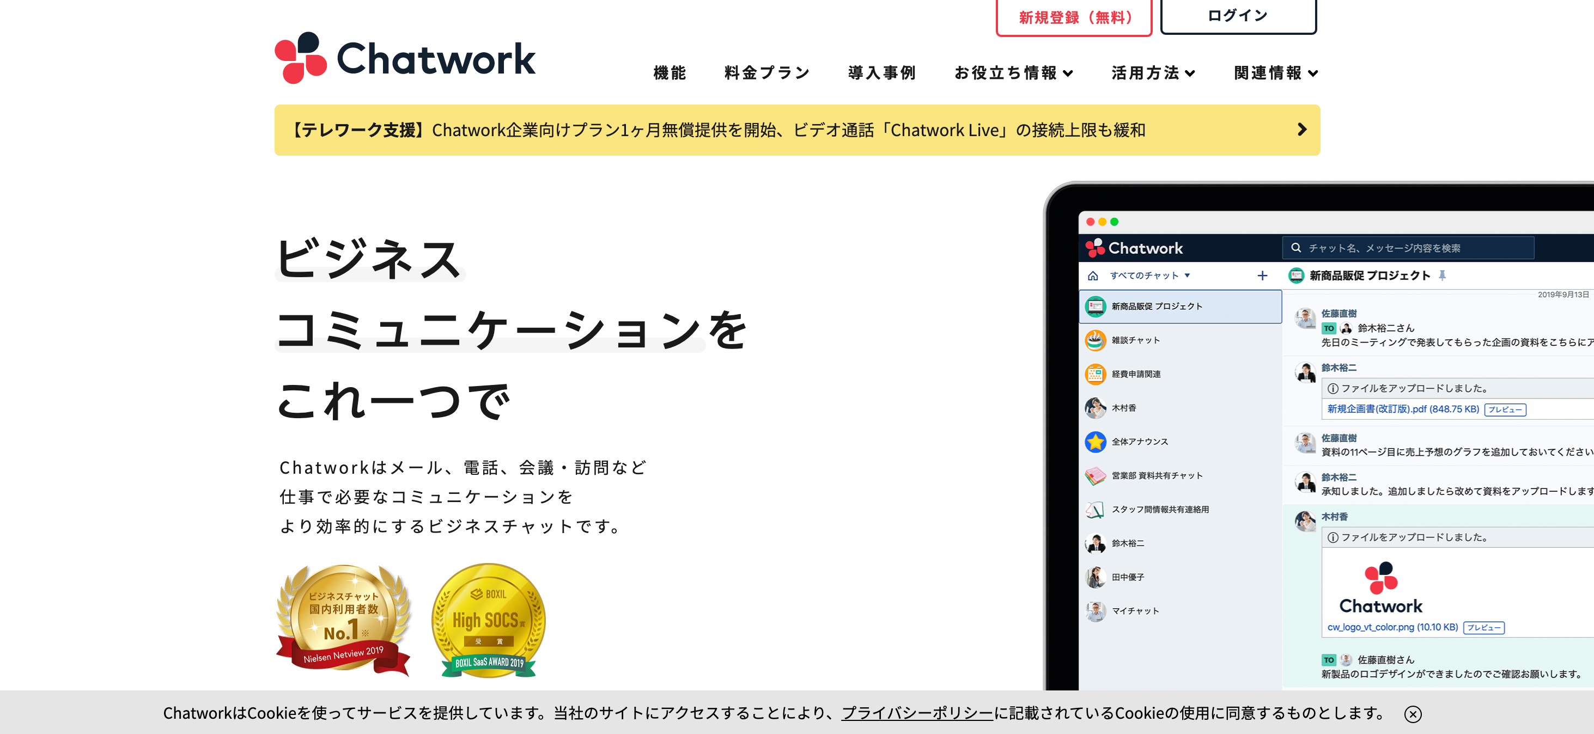Click the 雑談チャット row text
The image size is (1594, 734).
(x=1136, y=341)
